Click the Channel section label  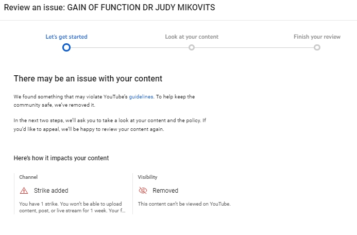(28, 177)
